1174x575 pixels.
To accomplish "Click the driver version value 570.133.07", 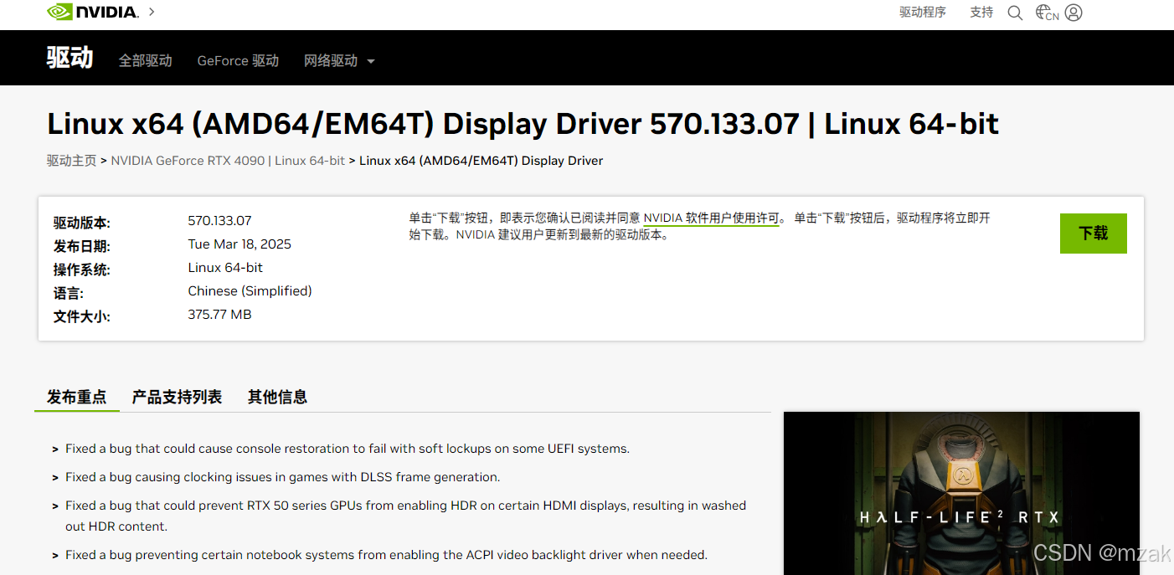I will [219, 220].
